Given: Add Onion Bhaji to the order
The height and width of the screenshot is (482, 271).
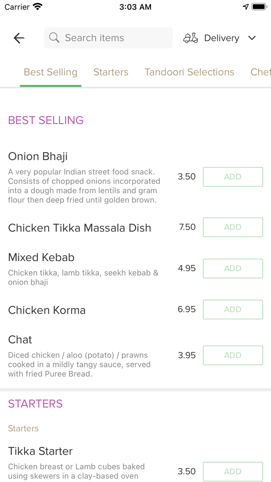Looking at the screenshot, I should point(233,177).
